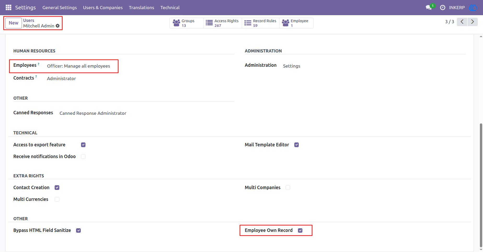This screenshot has height=252, width=483.
Task: Open the gear actions menu beside Mitchell Admin
Action: [58, 26]
